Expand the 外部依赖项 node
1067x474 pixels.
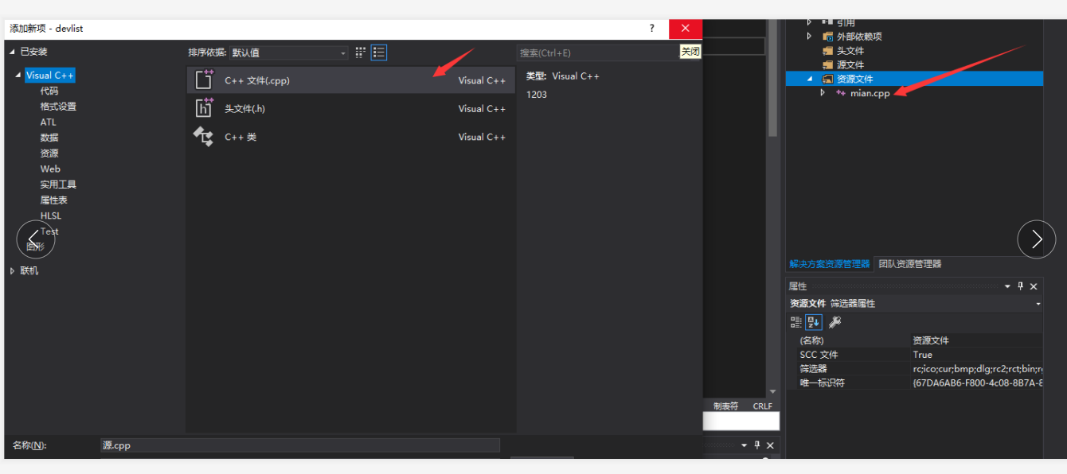810,37
